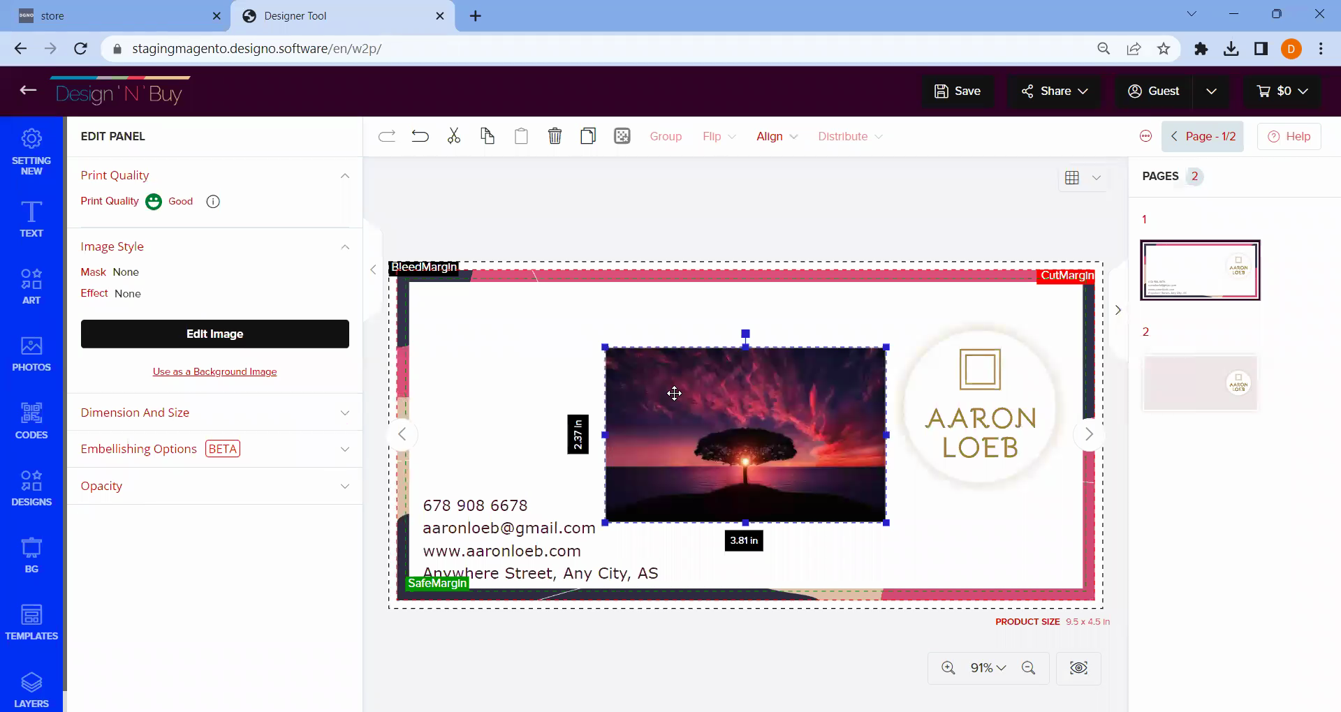Screen dimensions: 1341x712
Task: Open the Photos sidebar tool
Action: click(x=31, y=354)
